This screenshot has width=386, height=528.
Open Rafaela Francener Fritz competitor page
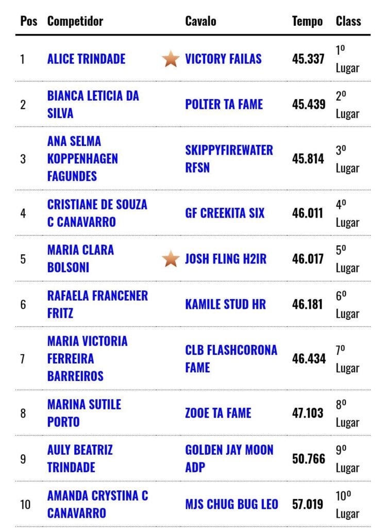(97, 304)
